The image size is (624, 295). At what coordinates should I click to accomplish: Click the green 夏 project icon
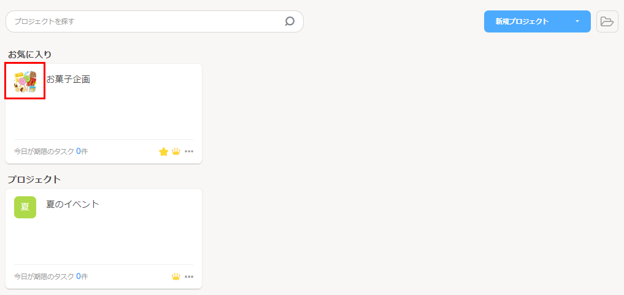(25, 207)
